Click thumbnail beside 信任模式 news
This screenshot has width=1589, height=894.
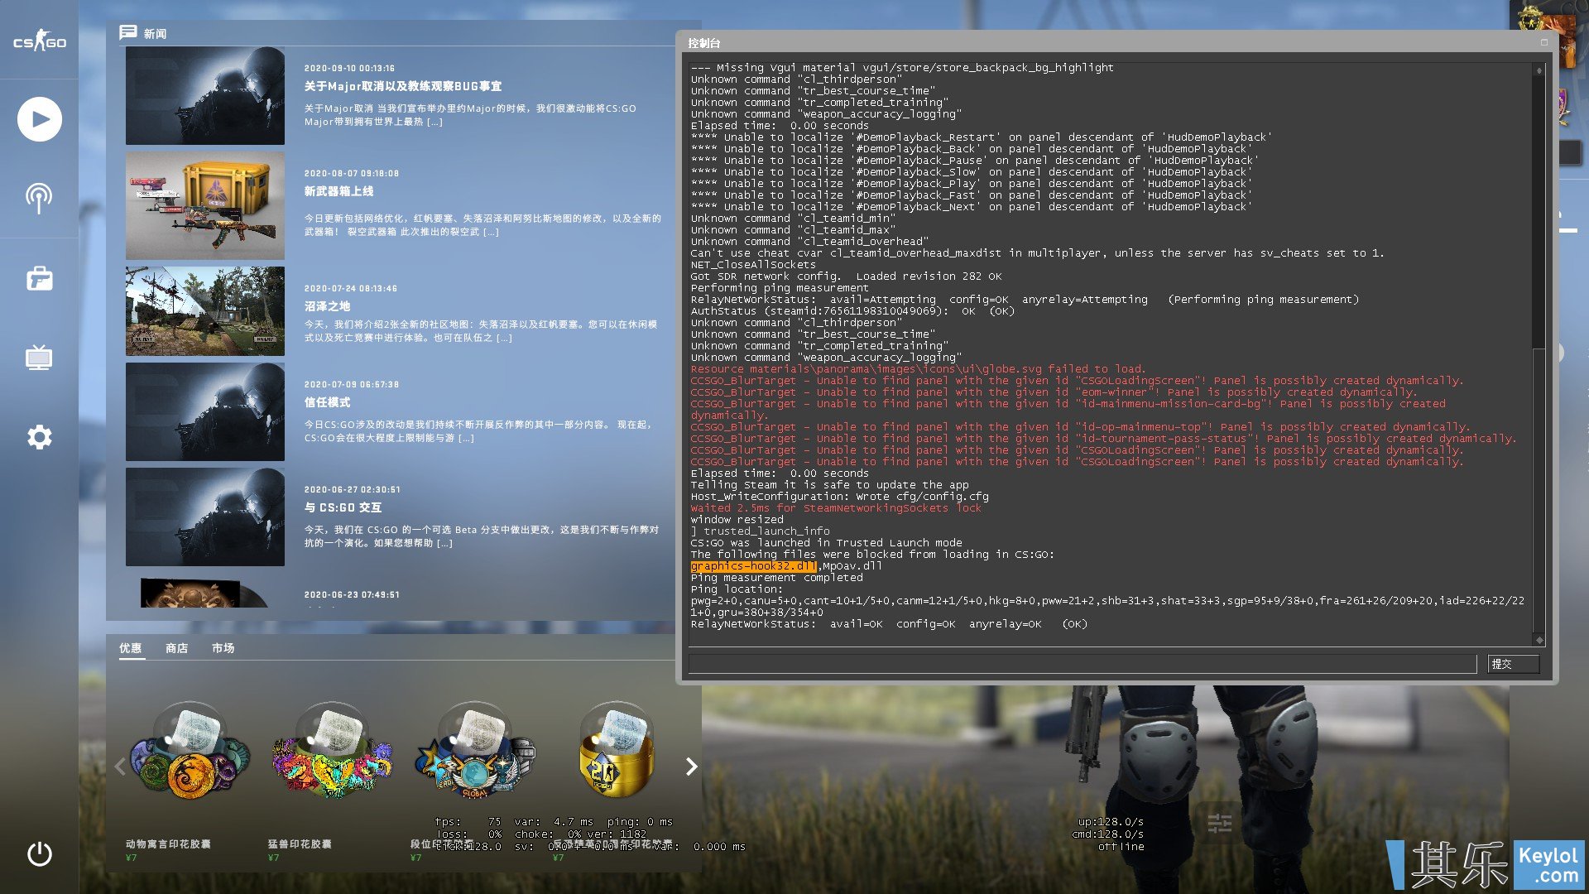coord(205,412)
